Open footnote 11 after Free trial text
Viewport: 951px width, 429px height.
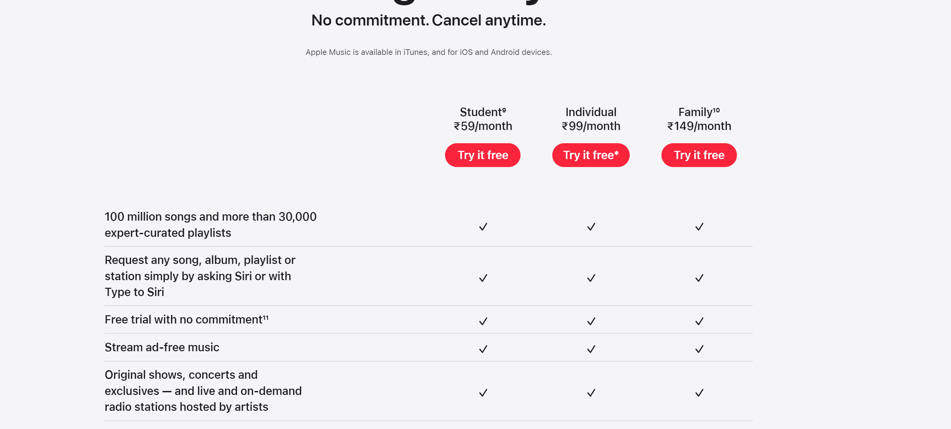265,317
